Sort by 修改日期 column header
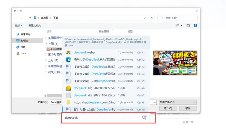This screenshot has height=133, width=226. tap(104, 32)
